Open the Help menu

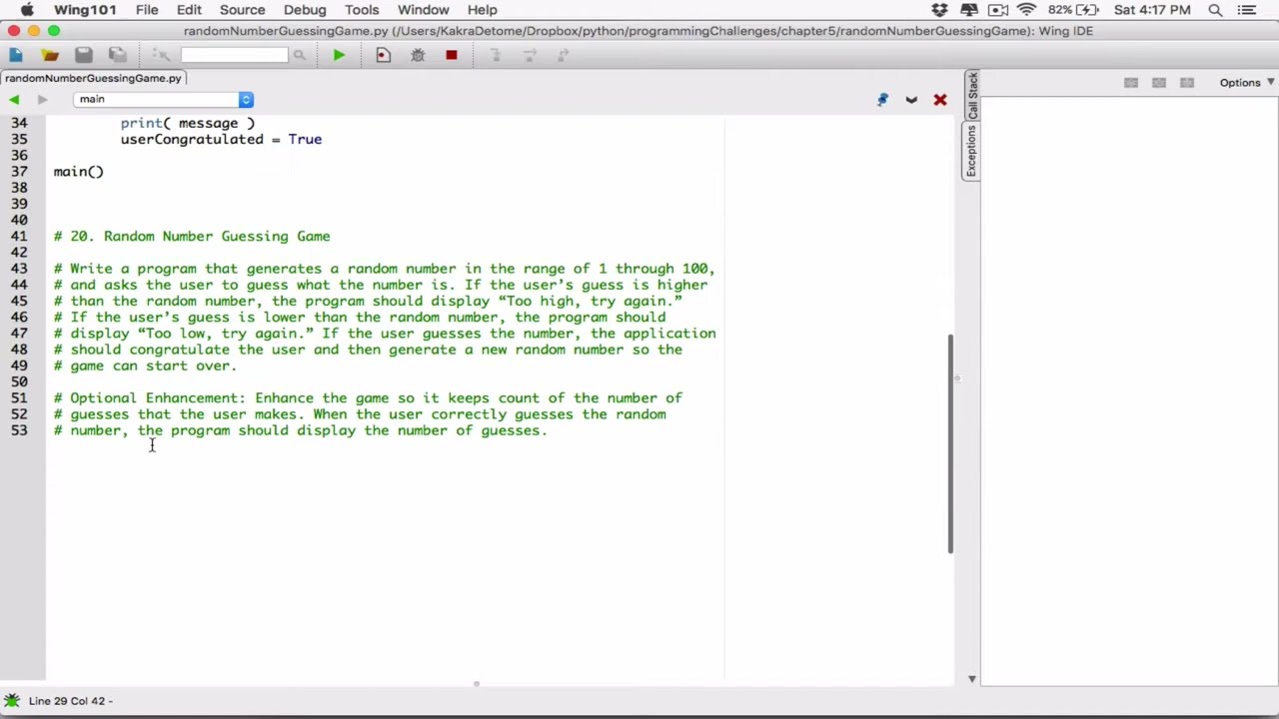(x=482, y=10)
